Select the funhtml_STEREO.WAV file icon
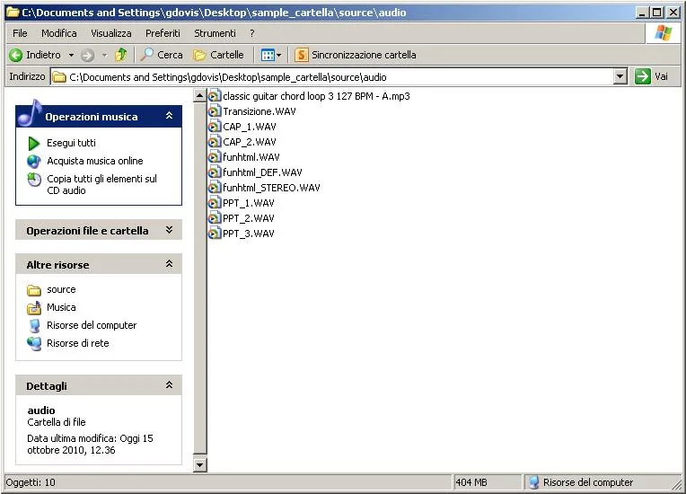The image size is (686, 494). 215,188
